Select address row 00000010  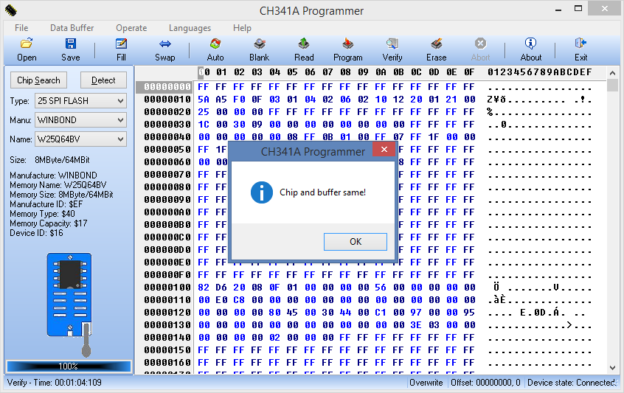167,100
